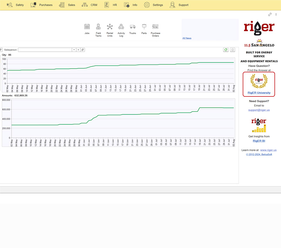Viewport: 281px width, 248px height.
Task: Follow the RigER University link
Action: tap(259, 93)
